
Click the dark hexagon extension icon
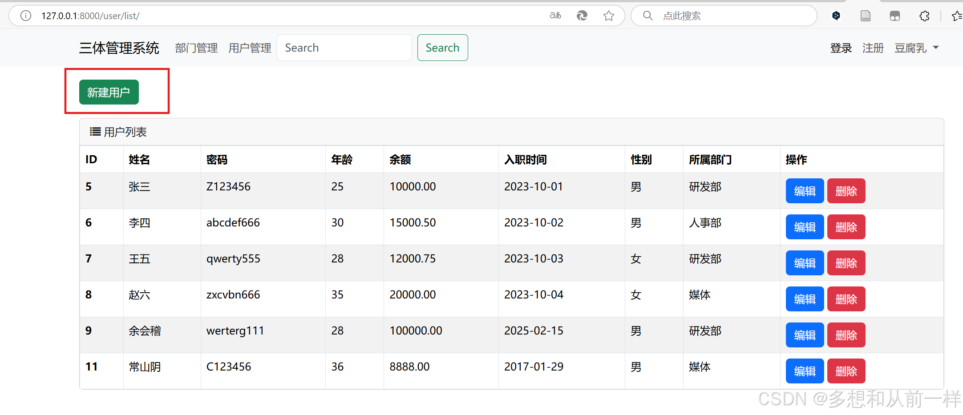pos(836,16)
